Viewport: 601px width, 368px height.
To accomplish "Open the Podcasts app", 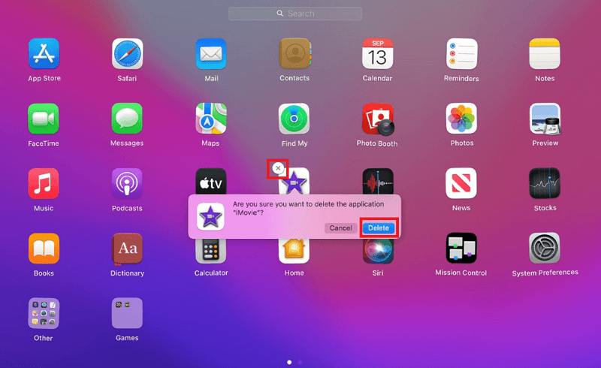I will [127, 184].
